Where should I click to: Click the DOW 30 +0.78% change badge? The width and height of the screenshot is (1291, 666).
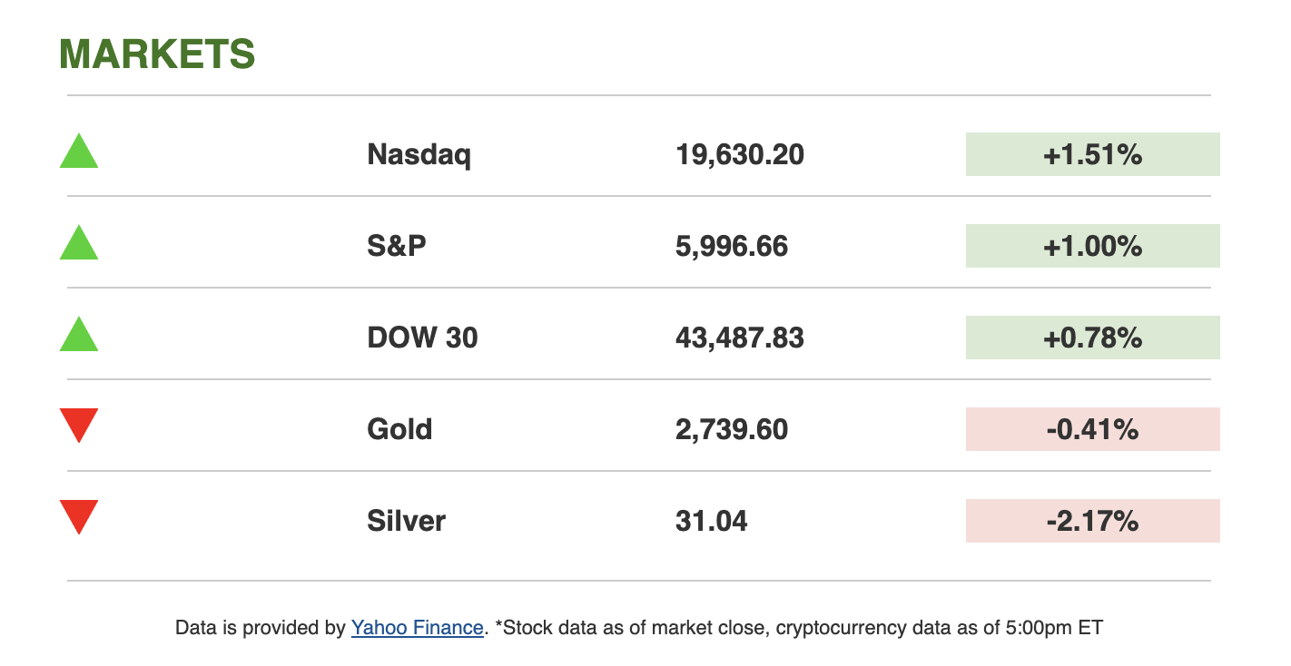point(1092,338)
